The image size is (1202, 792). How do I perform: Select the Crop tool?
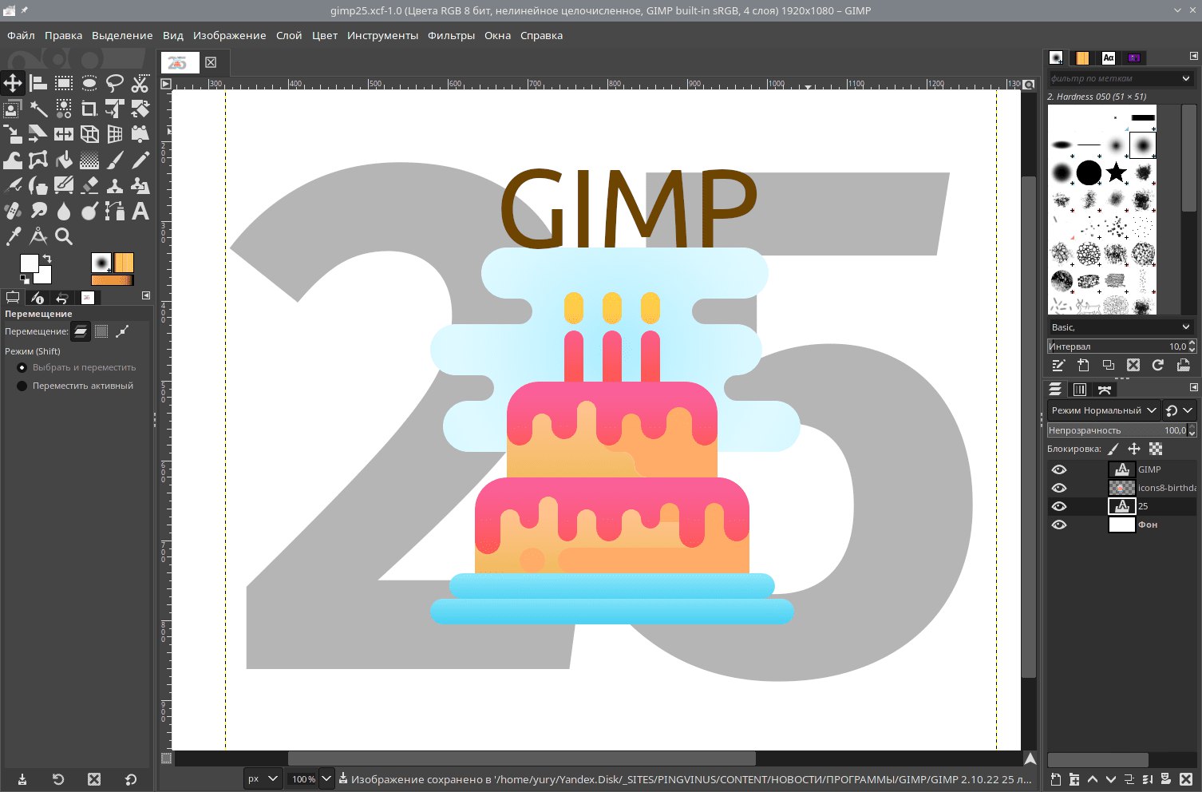click(89, 108)
